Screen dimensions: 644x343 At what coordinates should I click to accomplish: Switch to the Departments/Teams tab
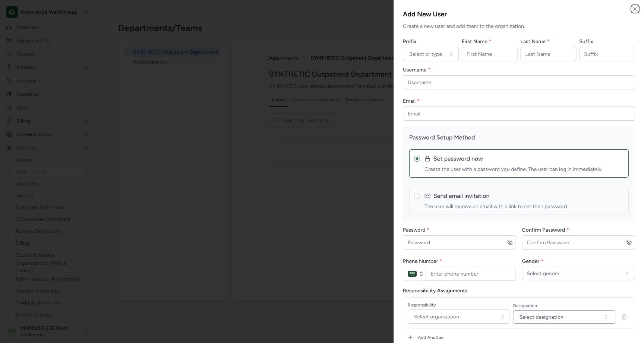click(x=315, y=99)
